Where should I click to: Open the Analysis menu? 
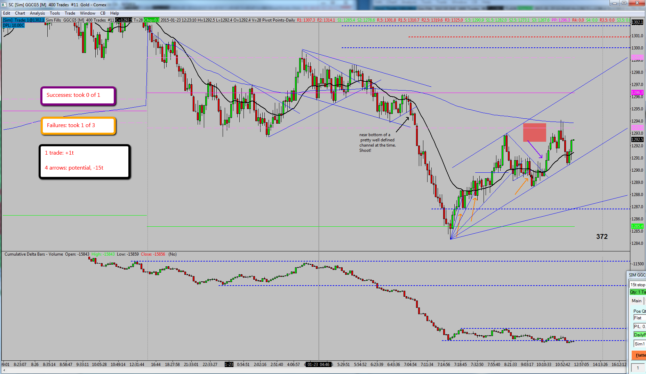coord(37,13)
